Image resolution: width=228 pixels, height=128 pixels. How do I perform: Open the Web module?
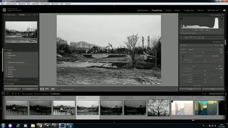(x=213, y=10)
